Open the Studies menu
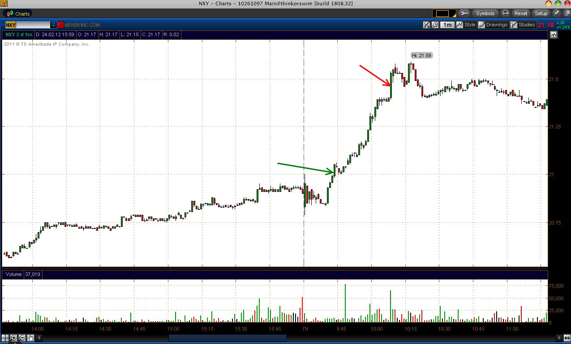 coord(523,25)
